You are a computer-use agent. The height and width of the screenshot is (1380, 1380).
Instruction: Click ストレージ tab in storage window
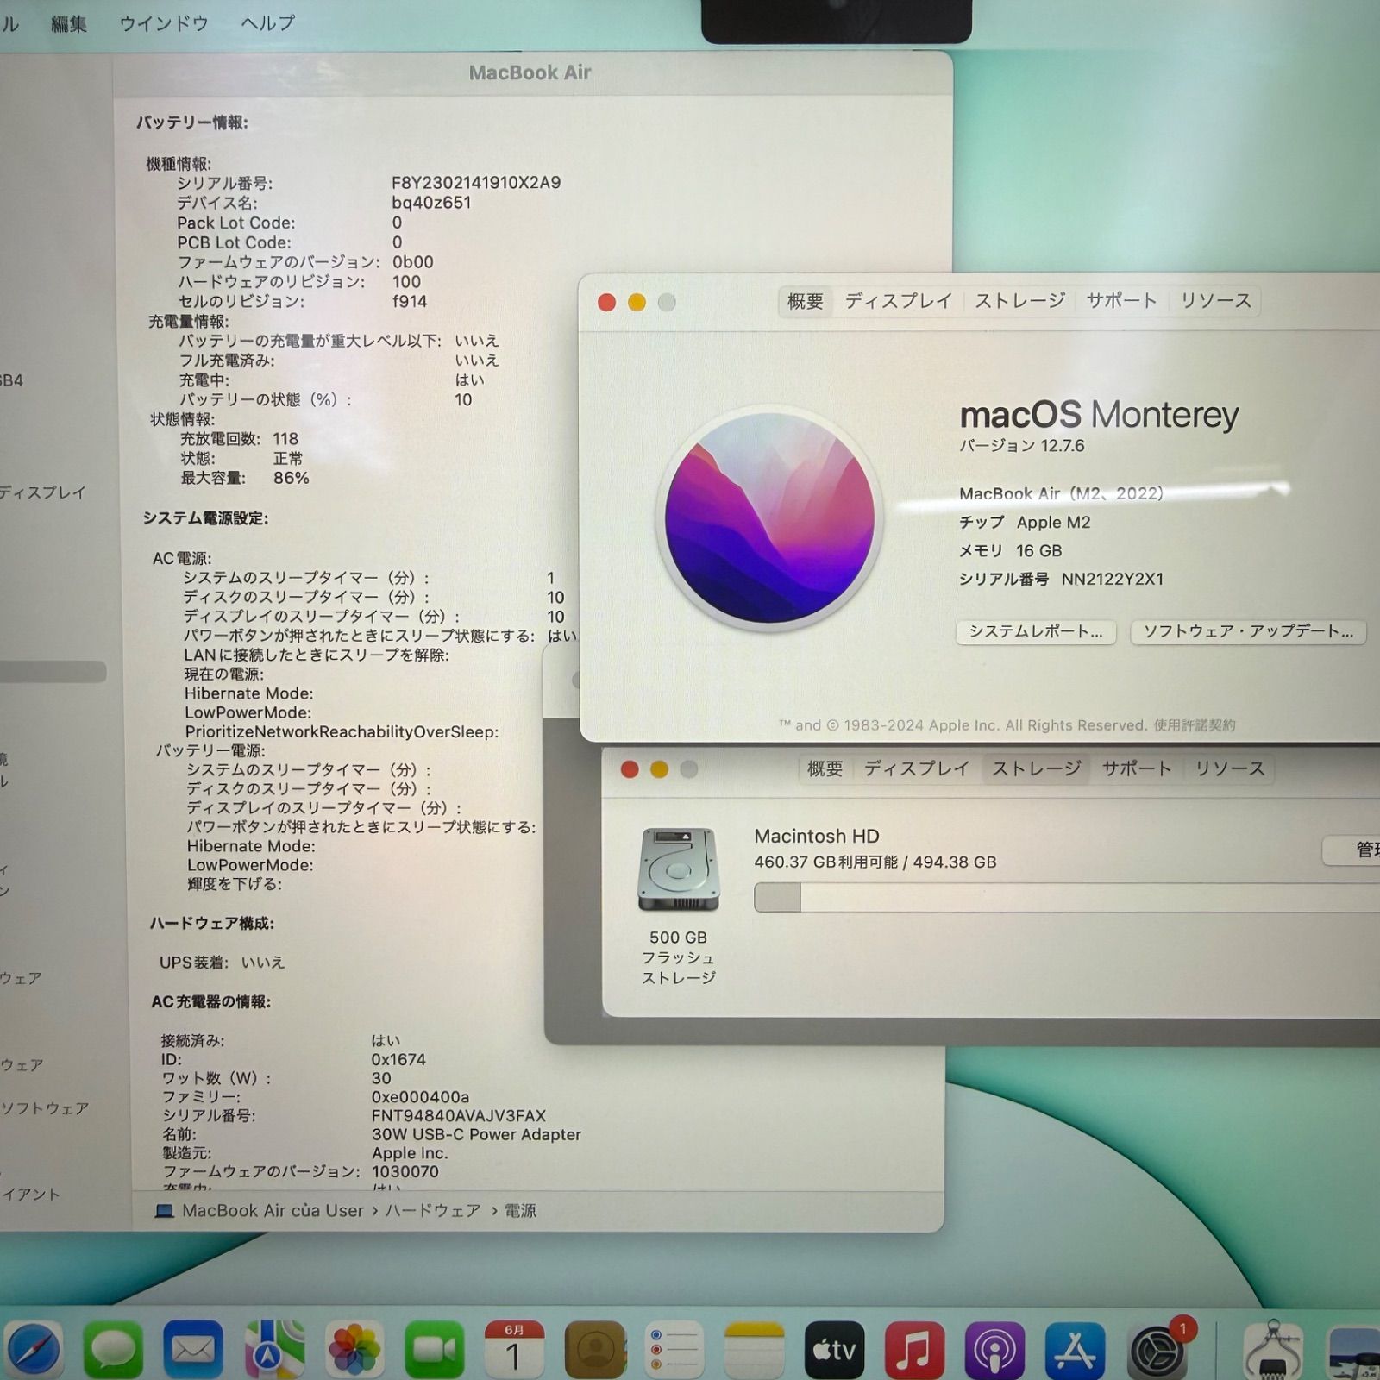point(1036,768)
